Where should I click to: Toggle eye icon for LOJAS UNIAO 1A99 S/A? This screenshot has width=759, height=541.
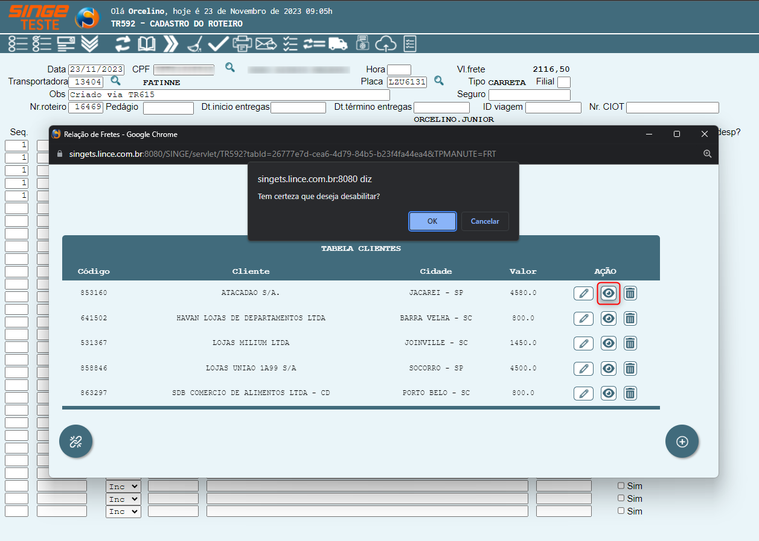tap(609, 369)
